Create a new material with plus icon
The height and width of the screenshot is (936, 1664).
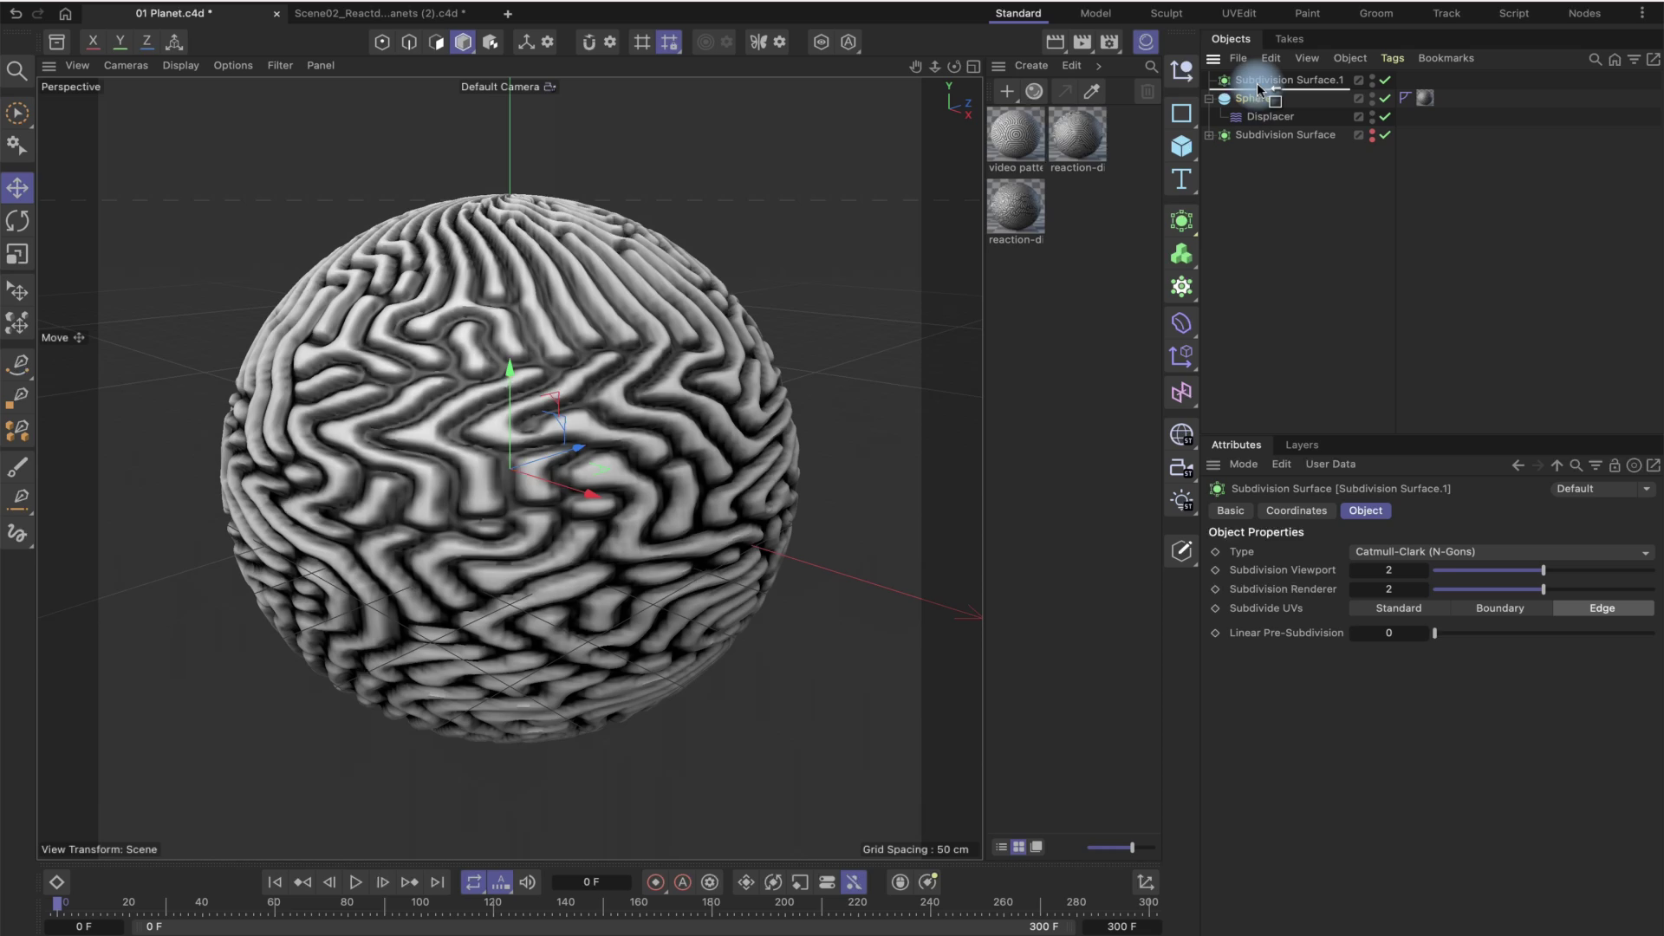pos(1006,91)
